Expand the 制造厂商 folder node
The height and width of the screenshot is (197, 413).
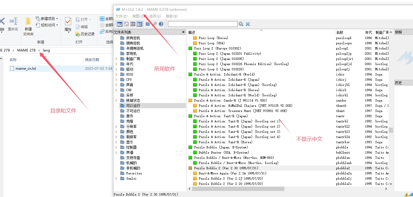click(x=116, y=59)
